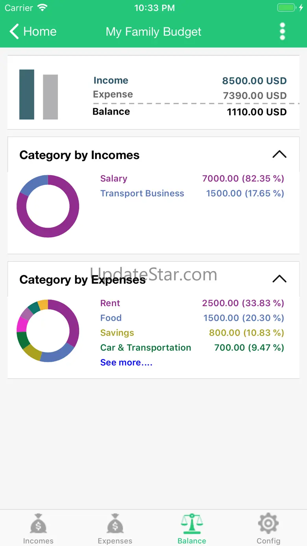Tap the battery indicator icon

[287, 8]
